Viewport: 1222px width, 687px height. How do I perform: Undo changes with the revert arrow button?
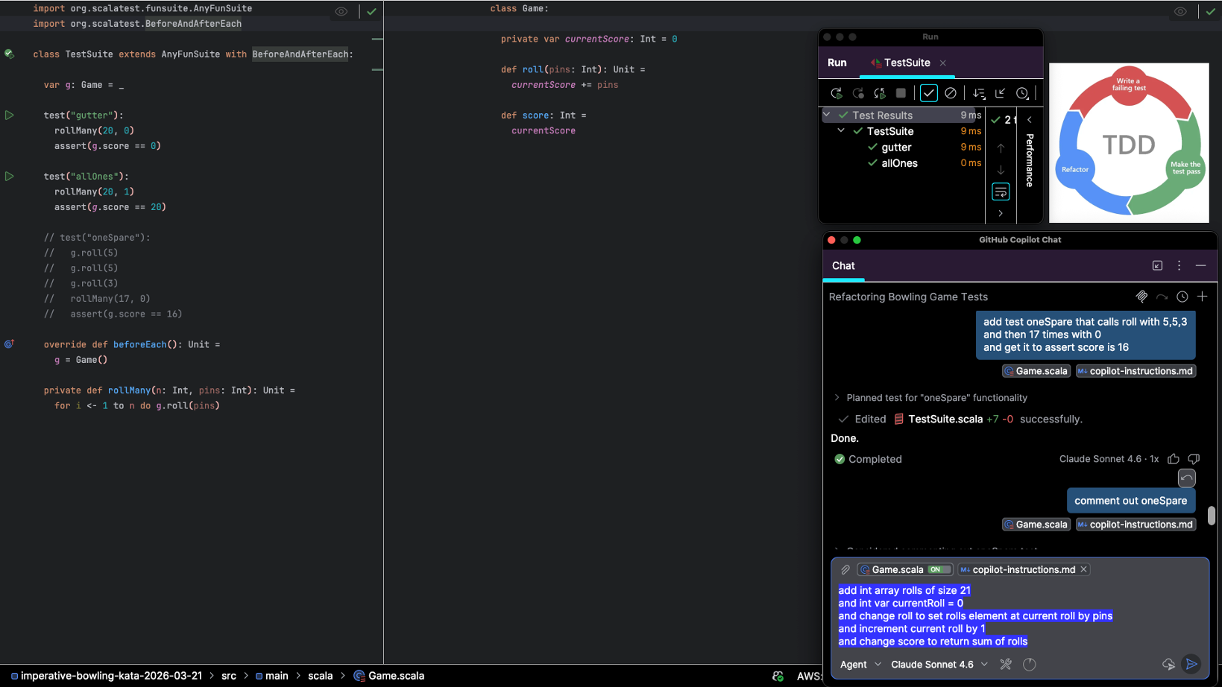[1186, 478]
